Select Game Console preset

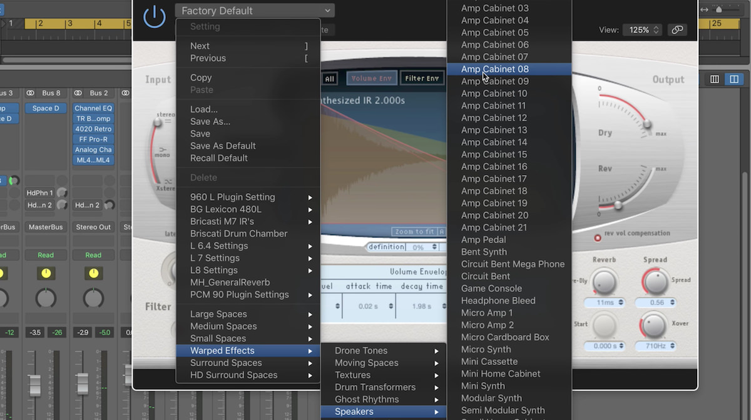pyautogui.click(x=509, y=288)
